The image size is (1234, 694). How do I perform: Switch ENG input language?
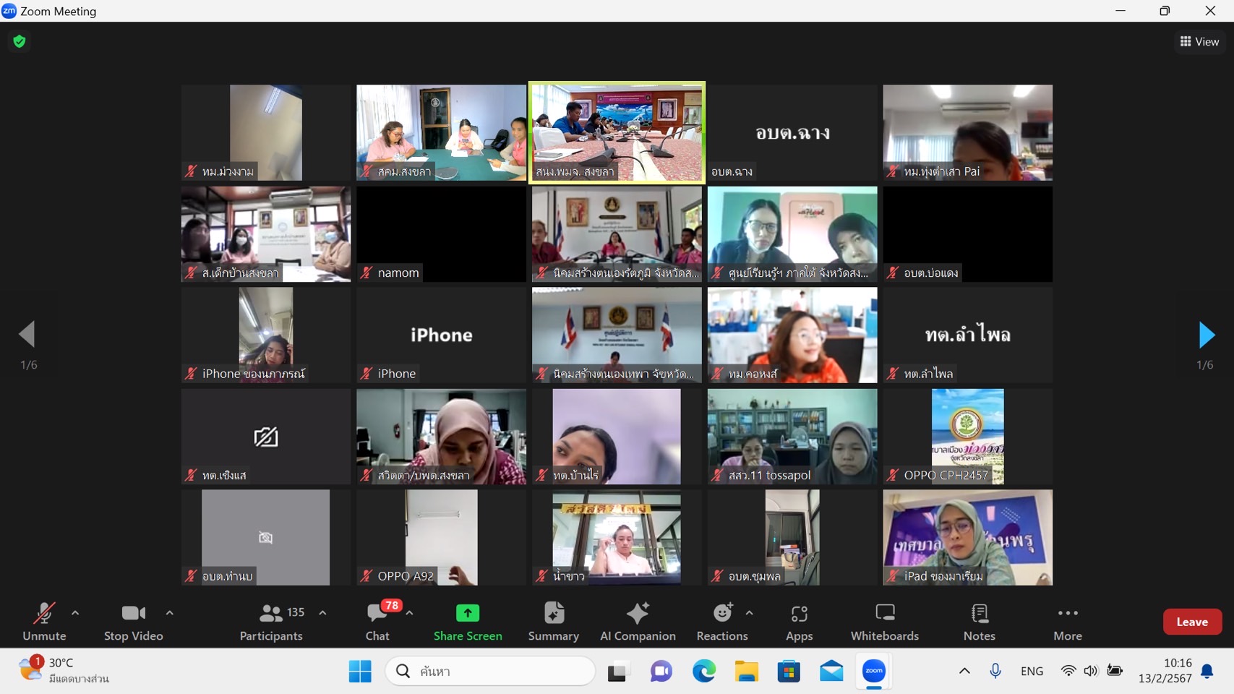pyautogui.click(x=1032, y=671)
